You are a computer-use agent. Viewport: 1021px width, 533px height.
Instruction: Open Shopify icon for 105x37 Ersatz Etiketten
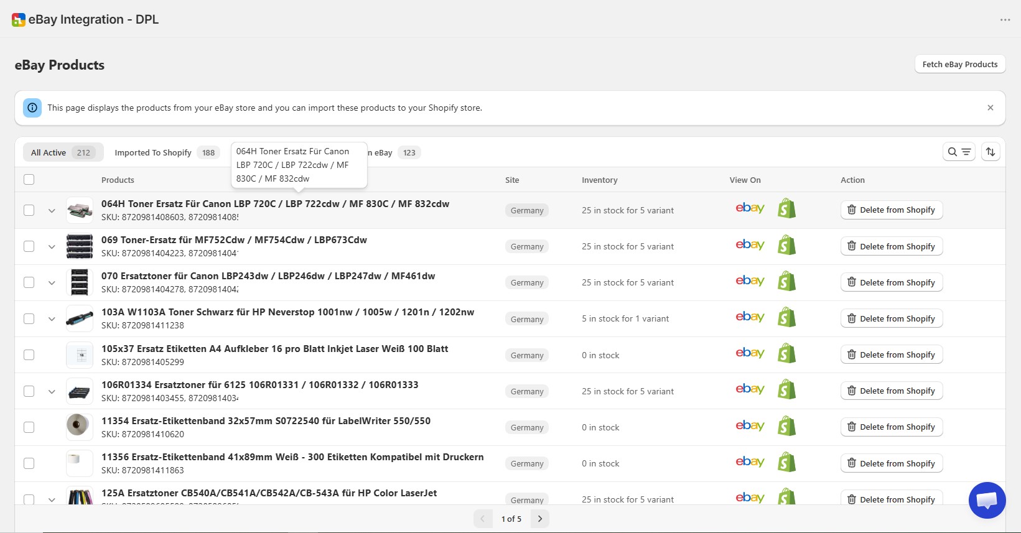(x=786, y=353)
